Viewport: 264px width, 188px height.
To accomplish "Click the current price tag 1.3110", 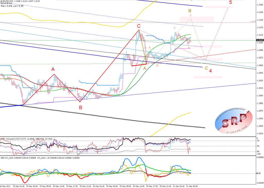I will (260, 40).
